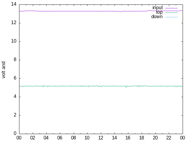The width and height of the screenshot is (191, 143).
Task: Select the x-axis time label 06
Action: [x=60, y=138]
